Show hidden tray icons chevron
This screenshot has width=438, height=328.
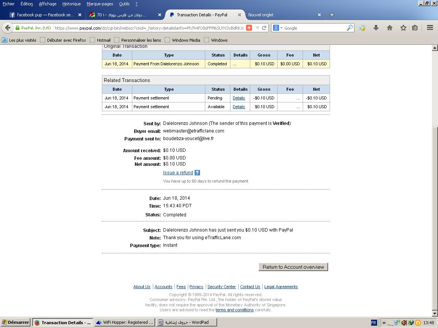click(384, 323)
